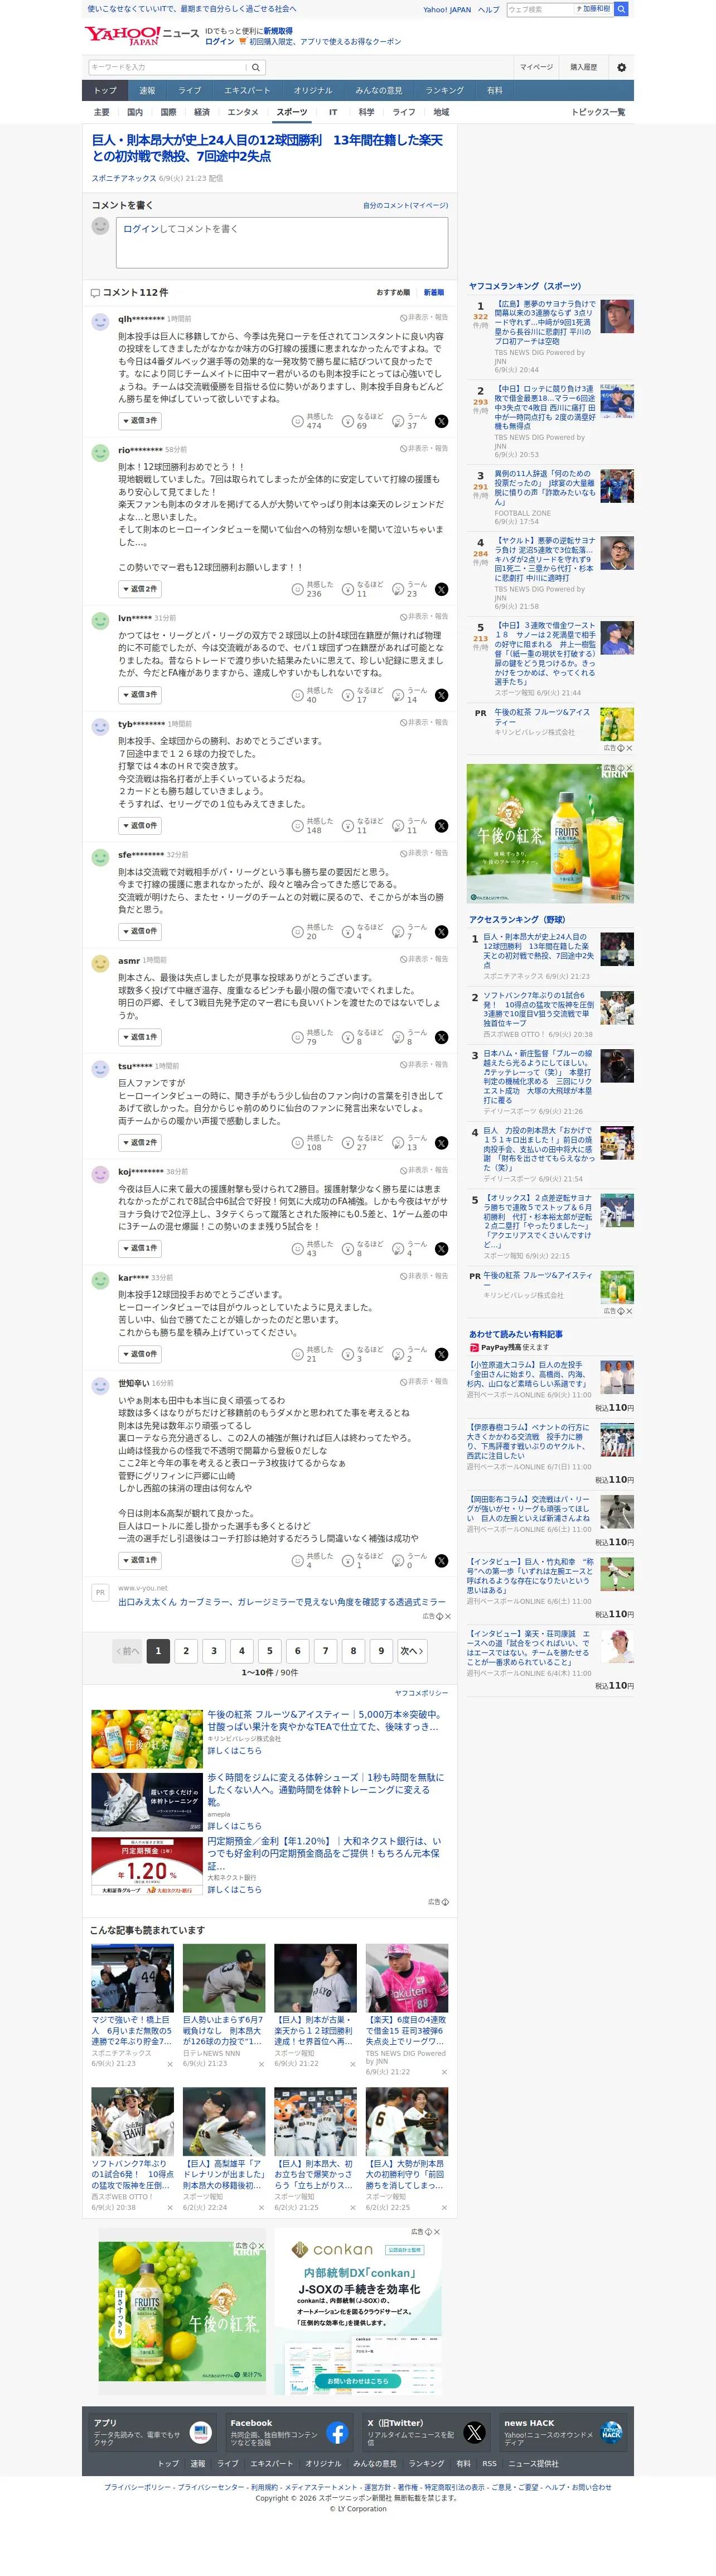
Task: Click 共感した icon on tsu's comment
Action: click(298, 1142)
